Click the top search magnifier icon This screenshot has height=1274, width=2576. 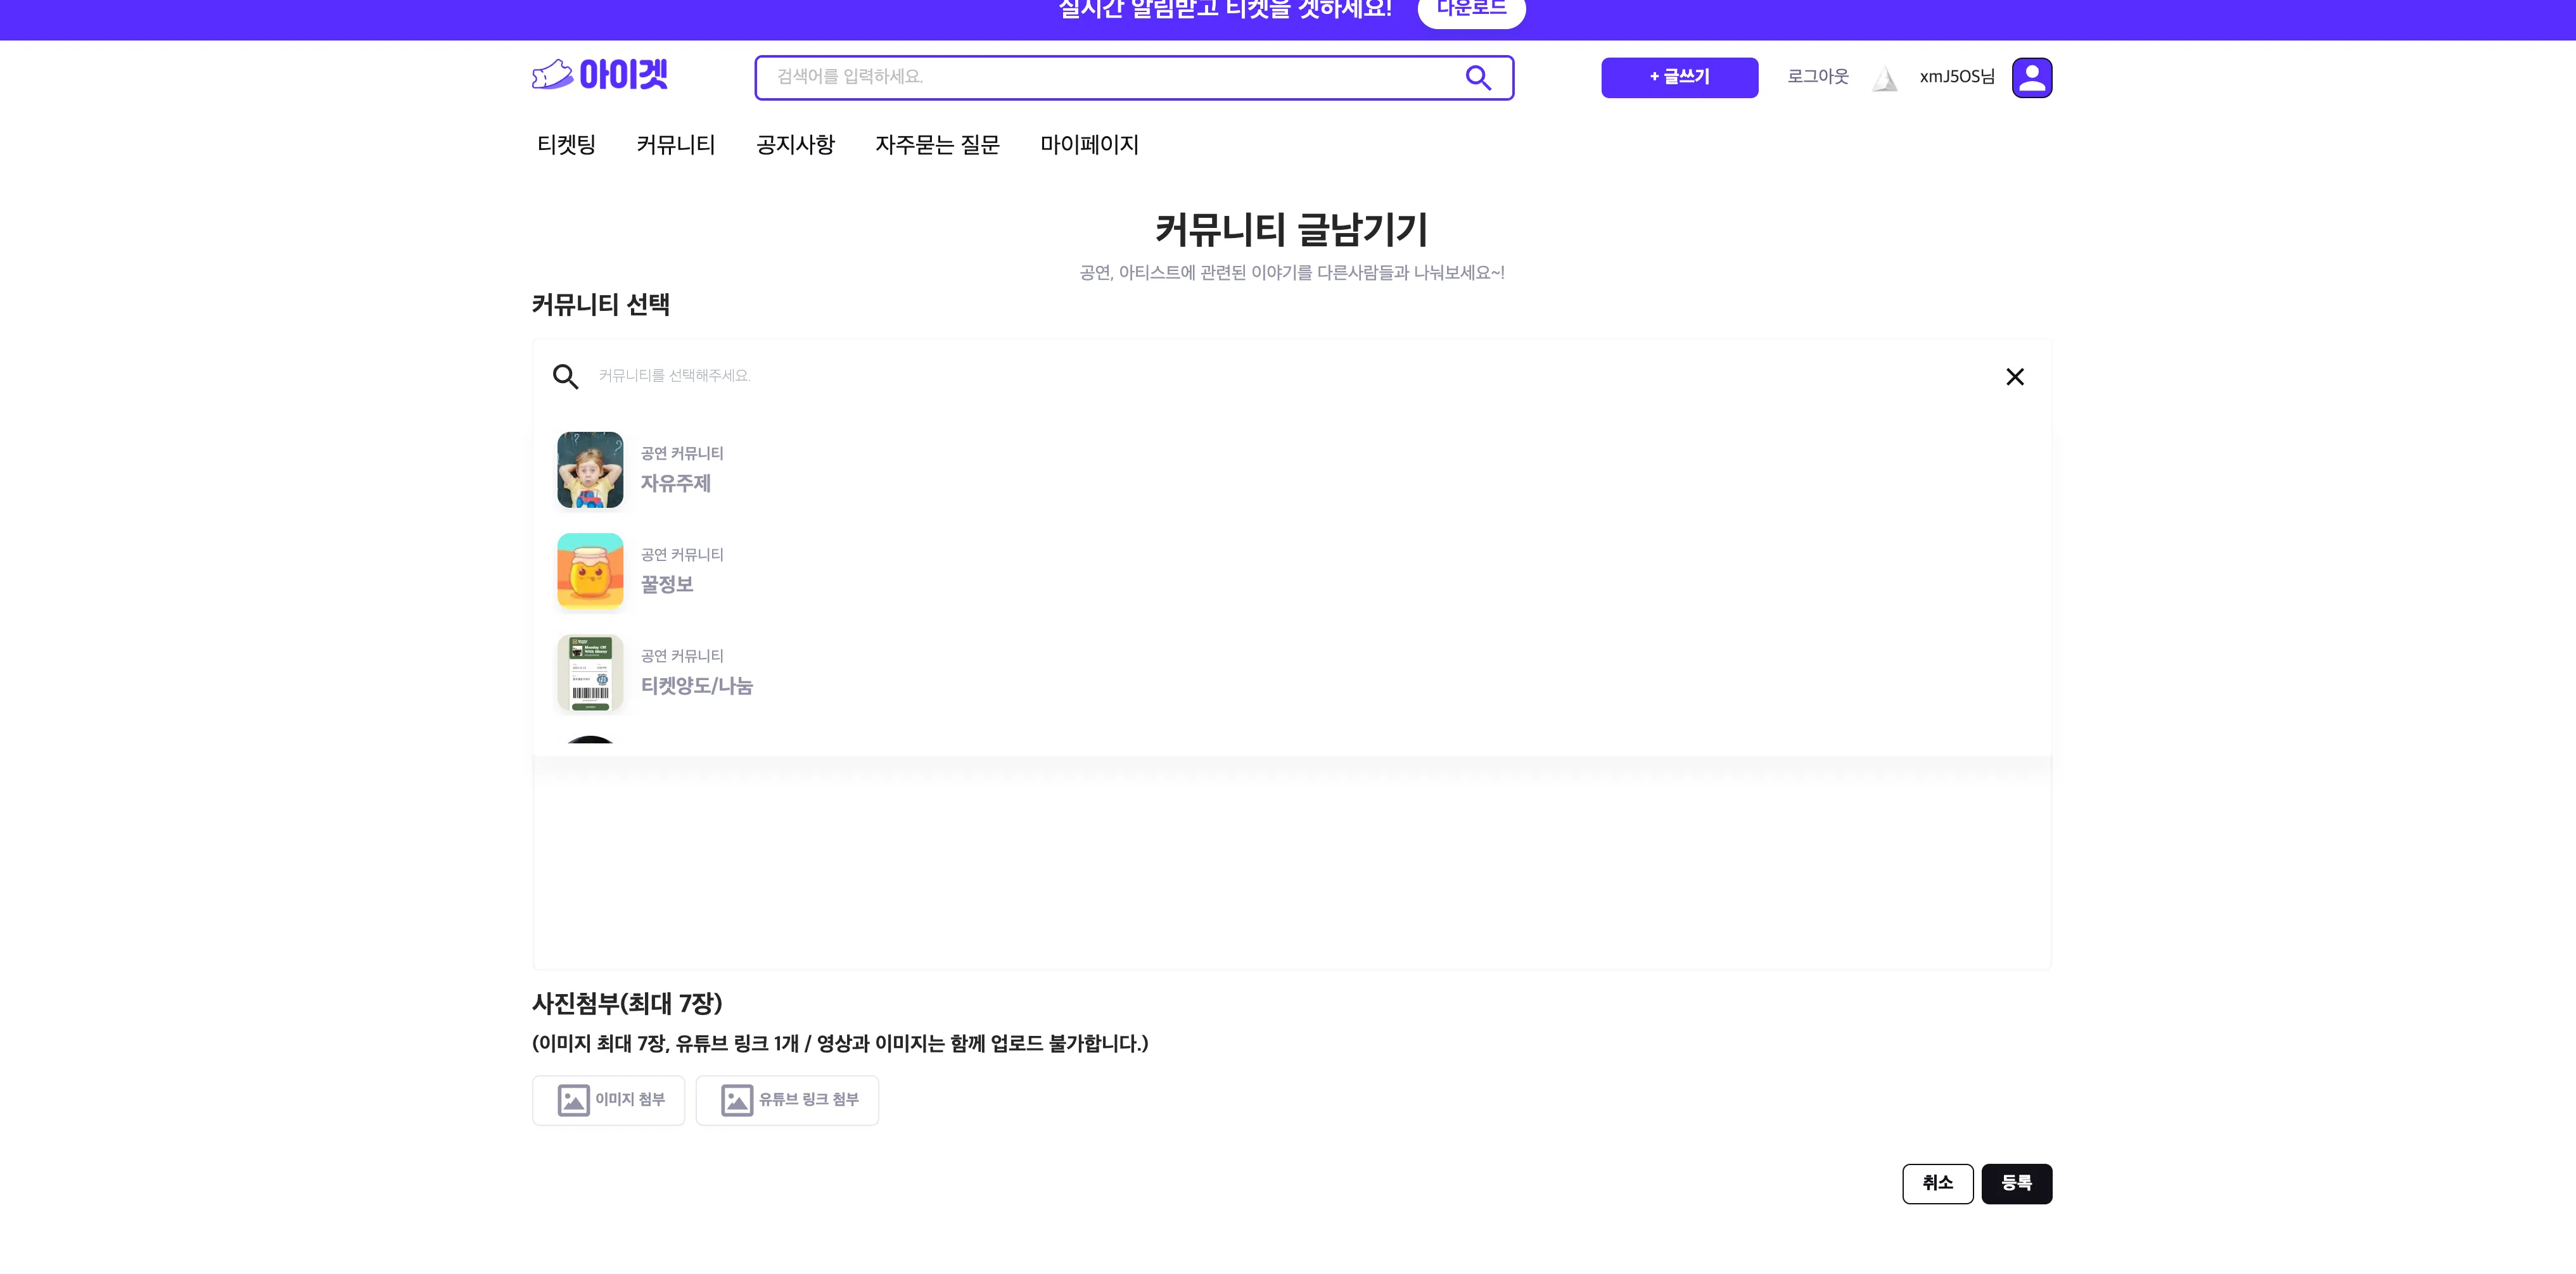point(1478,78)
